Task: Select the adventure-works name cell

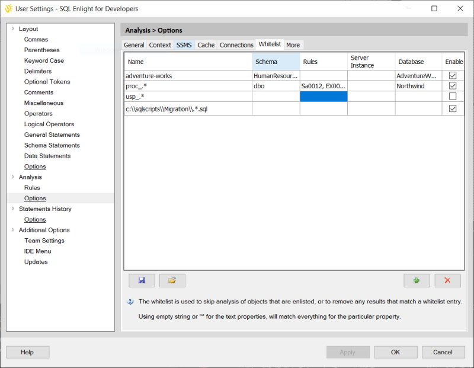Action: (x=188, y=76)
